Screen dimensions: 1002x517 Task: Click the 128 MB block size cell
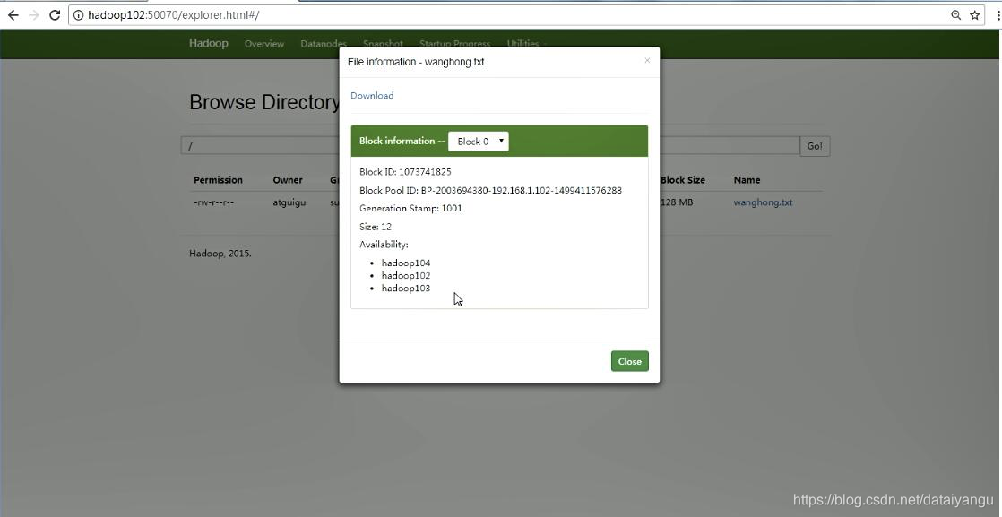click(677, 202)
